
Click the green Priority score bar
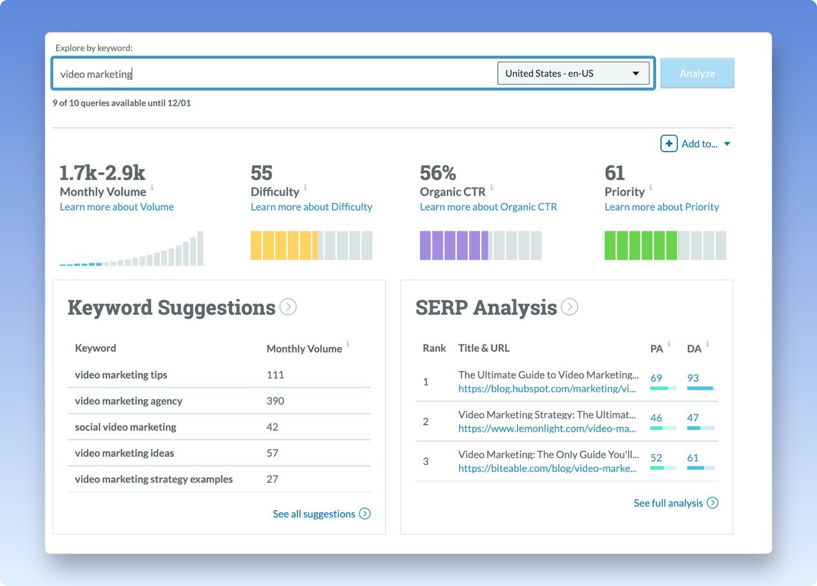click(665, 245)
